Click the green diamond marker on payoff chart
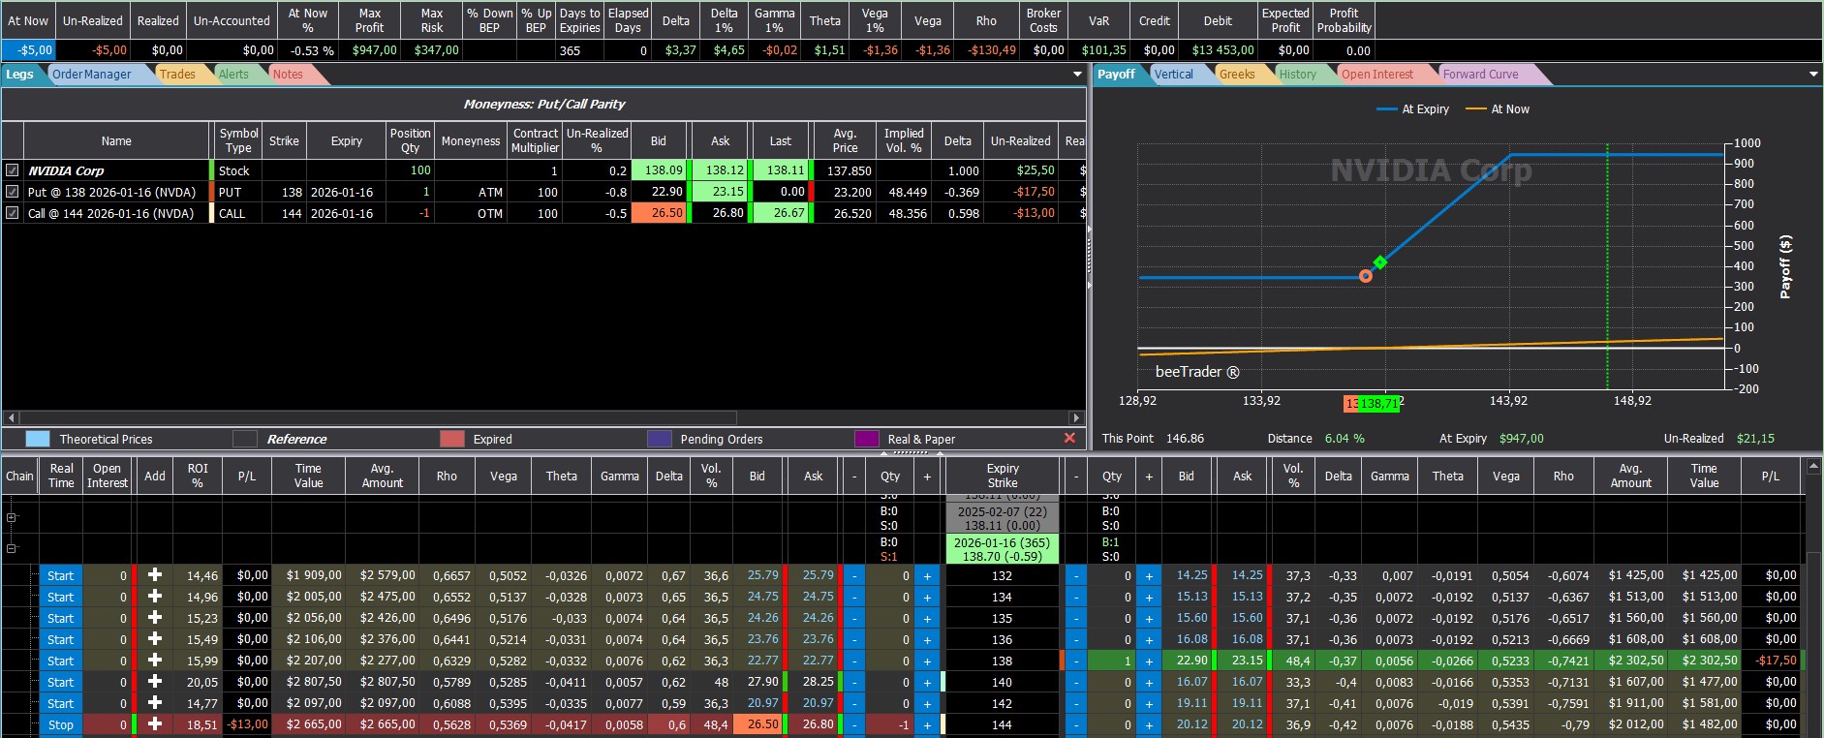The height and width of the screenshot is (738, 1824). click(1380, 261)
